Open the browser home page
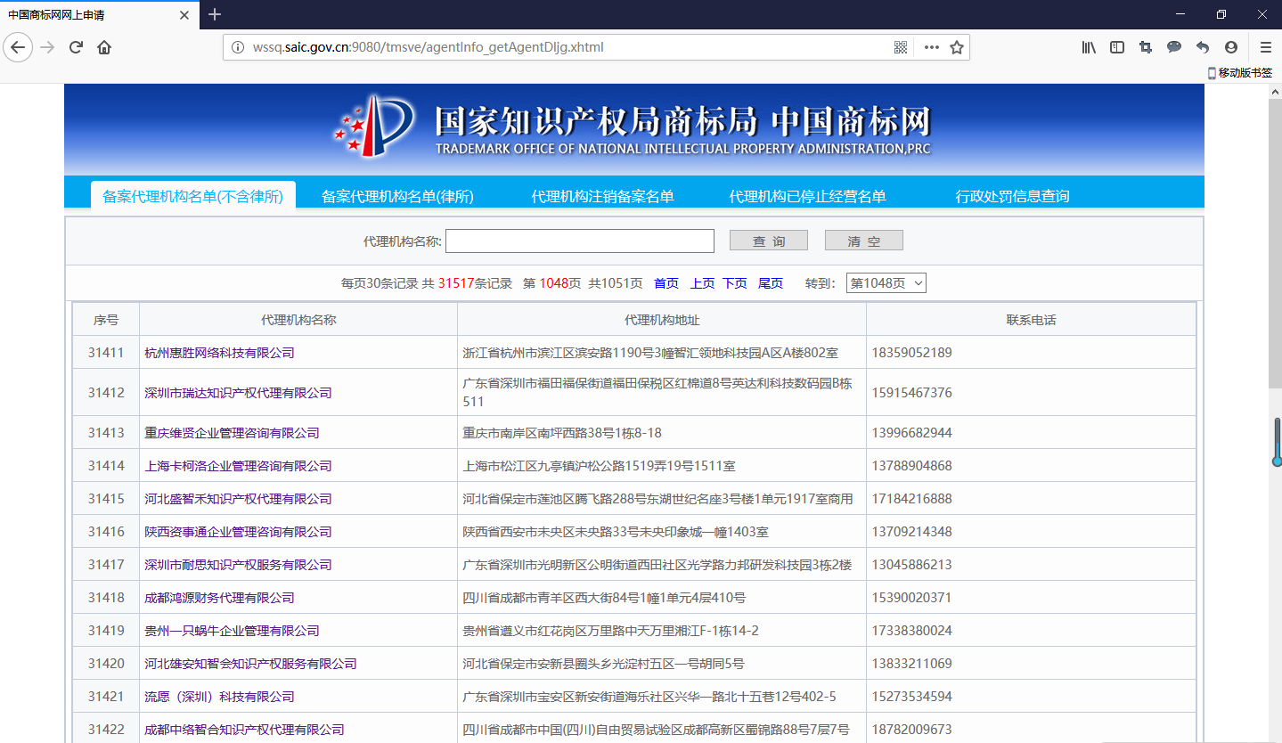This screenshot has height=743, width=1282. click(x=104, y=47)
